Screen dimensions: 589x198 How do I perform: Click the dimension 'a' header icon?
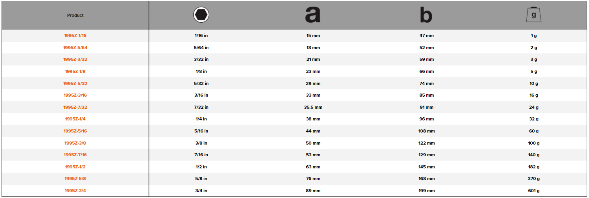312,15
